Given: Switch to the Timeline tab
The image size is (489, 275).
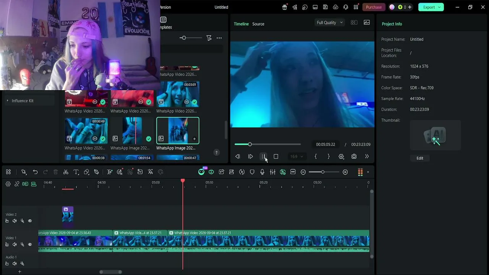Looking at the screenshot, I should click(x=241, y=24).
